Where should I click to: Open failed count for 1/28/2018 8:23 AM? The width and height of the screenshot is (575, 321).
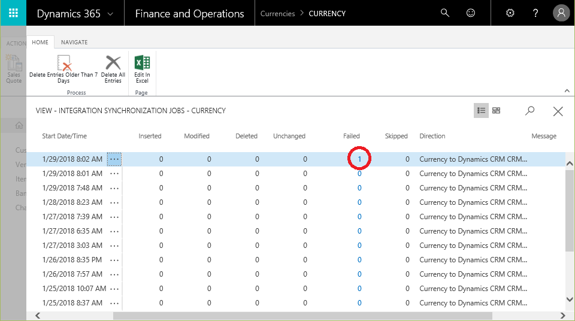(359, 202)
